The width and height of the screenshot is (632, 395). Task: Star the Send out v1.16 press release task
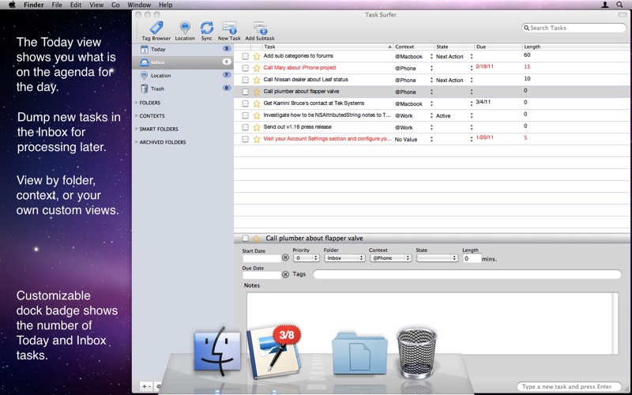256,127
